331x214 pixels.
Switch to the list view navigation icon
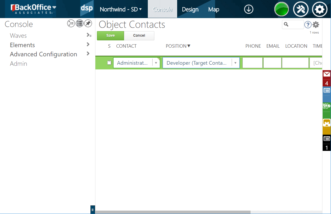point(80,24)
